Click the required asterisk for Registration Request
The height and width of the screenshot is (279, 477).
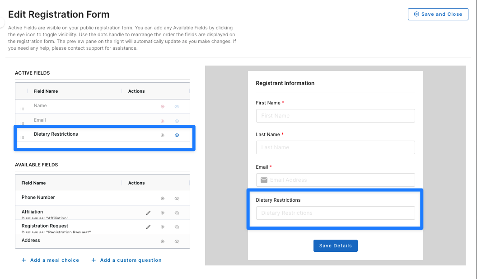163,227
